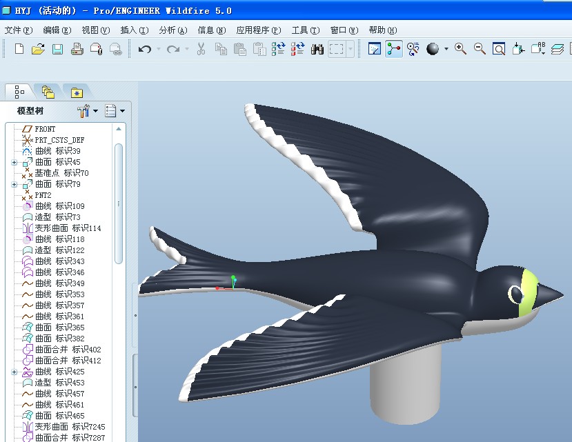Viewport: 572px width, 442px height.
Task: Open the redo history dropdown arrow
Action: [187, 48]
